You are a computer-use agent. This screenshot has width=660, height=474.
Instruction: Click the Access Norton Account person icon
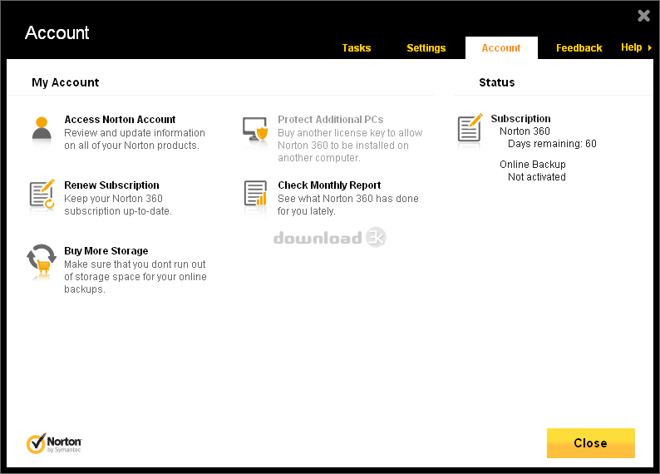click(42, 128)
